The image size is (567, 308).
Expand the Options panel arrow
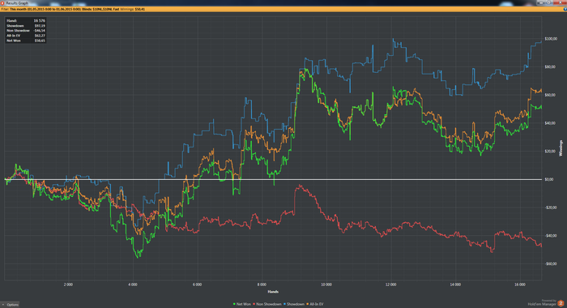pyautogui.click(x=3, y=305)
